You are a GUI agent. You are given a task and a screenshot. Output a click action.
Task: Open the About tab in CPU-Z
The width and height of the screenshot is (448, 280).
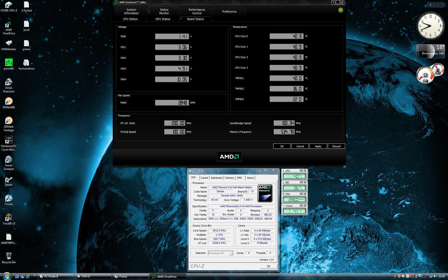click(x=250, y=178)
